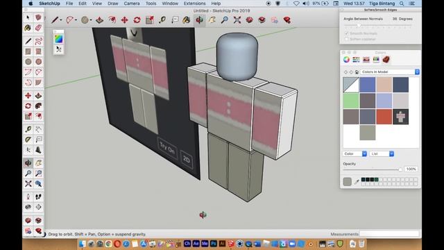
Task: Click Push/Pull in the top toolbar
Action: [99, 20]
